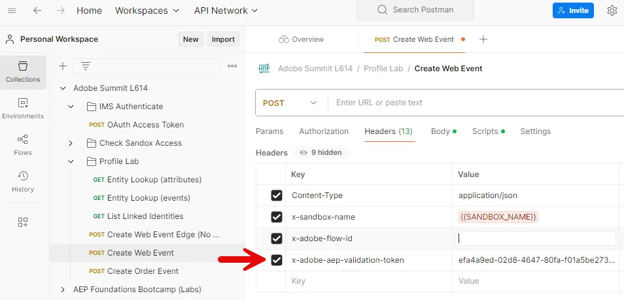Show the 9 hidden headers

tap(321, 152)
